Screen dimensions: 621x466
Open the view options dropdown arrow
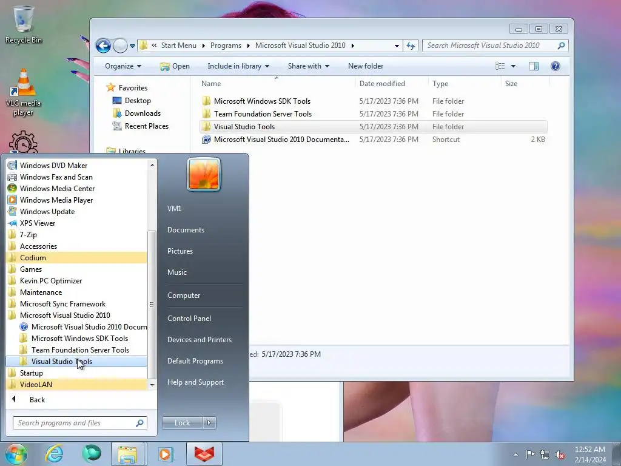513,66
